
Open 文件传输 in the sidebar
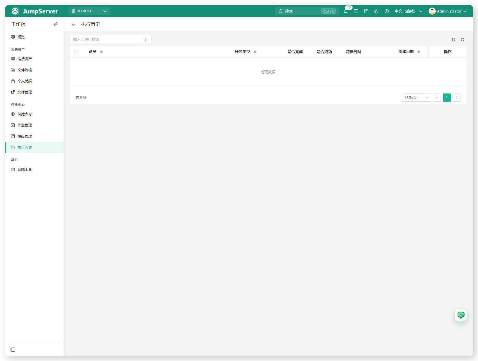coord(34,70)
